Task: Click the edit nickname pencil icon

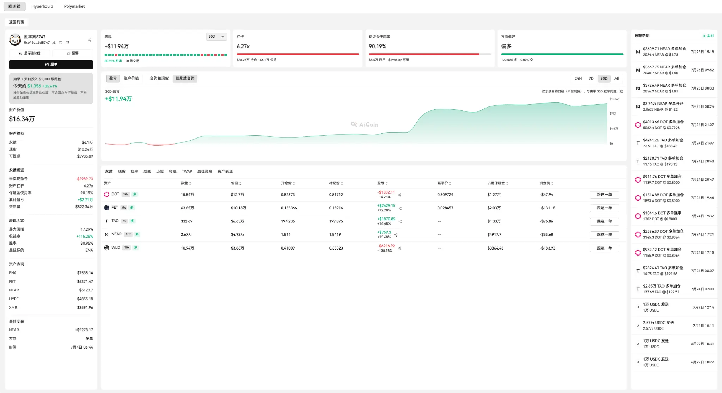Action: click(x=54, y=43)
